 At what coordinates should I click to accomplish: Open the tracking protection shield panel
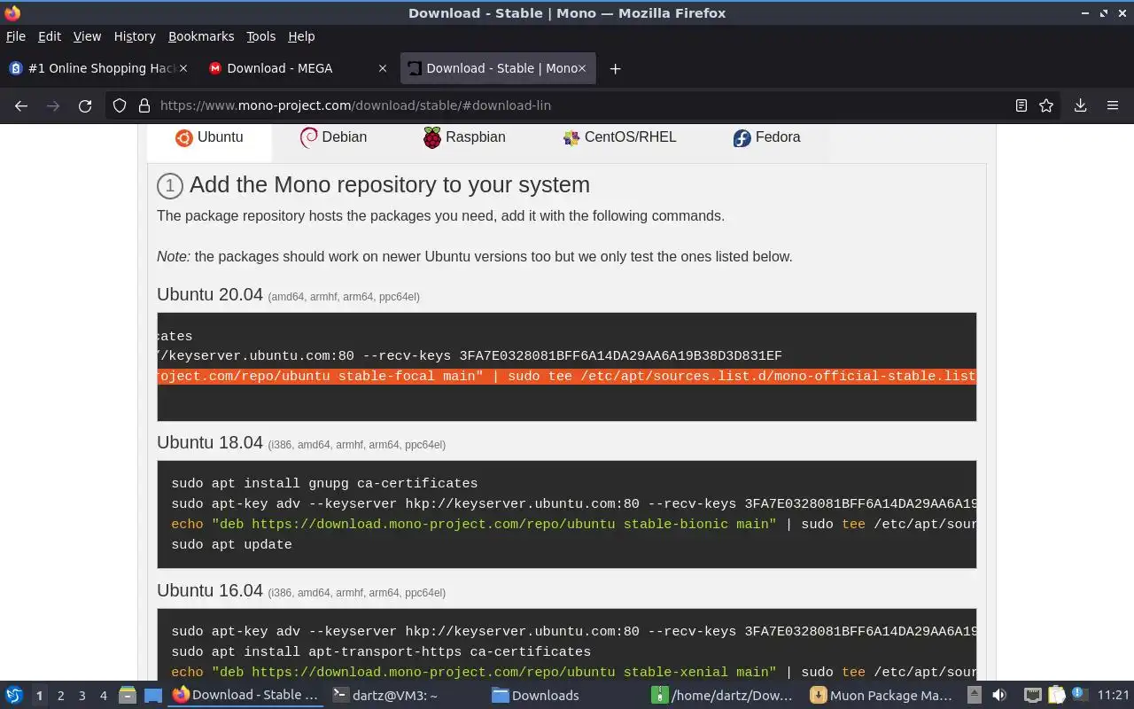(120, 105)
